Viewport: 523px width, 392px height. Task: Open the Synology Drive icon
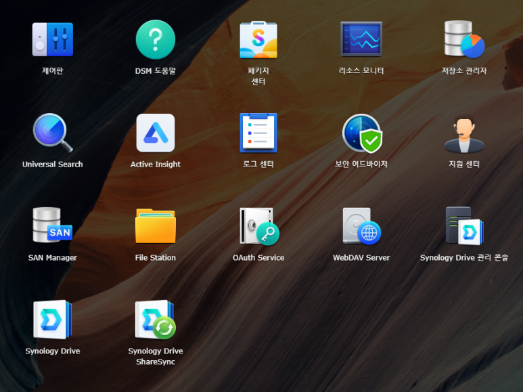[x=52, y=320]
